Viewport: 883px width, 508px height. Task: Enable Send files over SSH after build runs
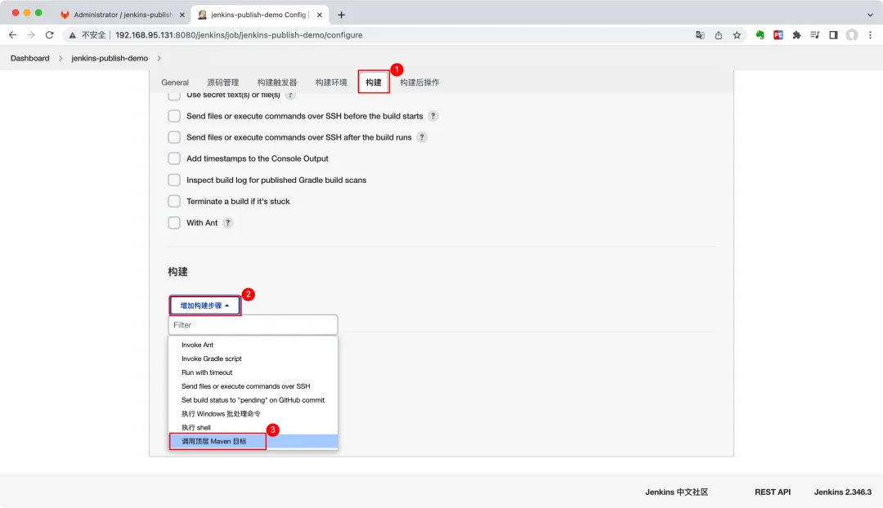click(x=174, y=137)
